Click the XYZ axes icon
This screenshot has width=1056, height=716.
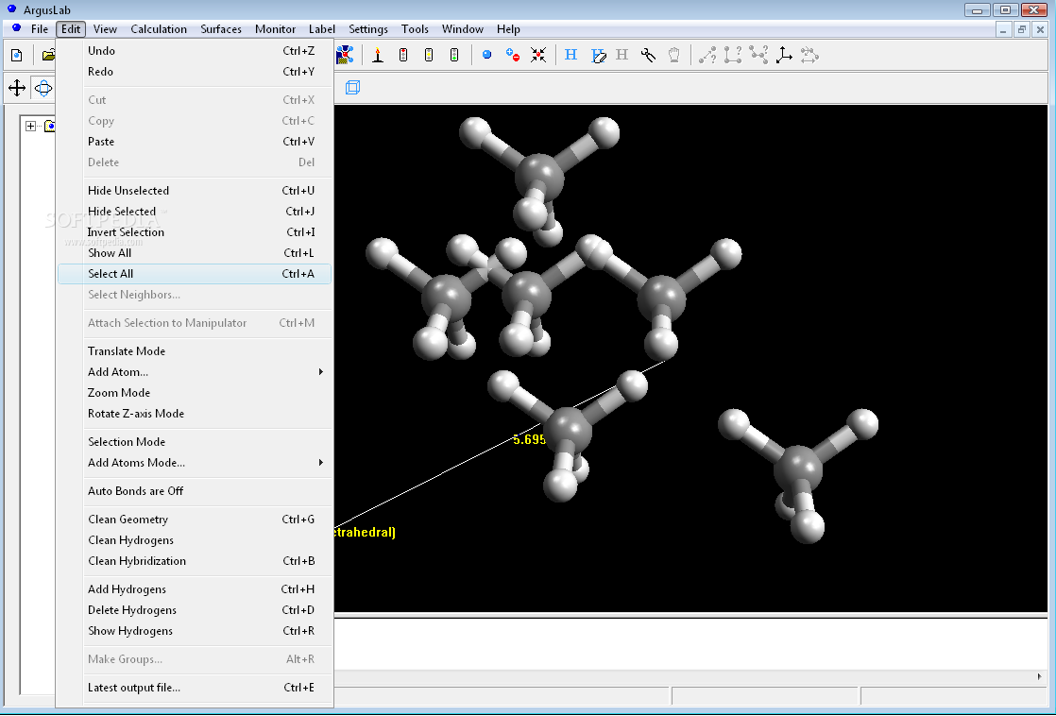tap(784, 55)
